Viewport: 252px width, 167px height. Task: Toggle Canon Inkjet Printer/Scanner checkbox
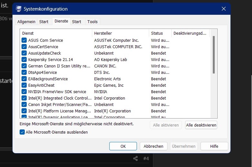(x=24, y=105)
